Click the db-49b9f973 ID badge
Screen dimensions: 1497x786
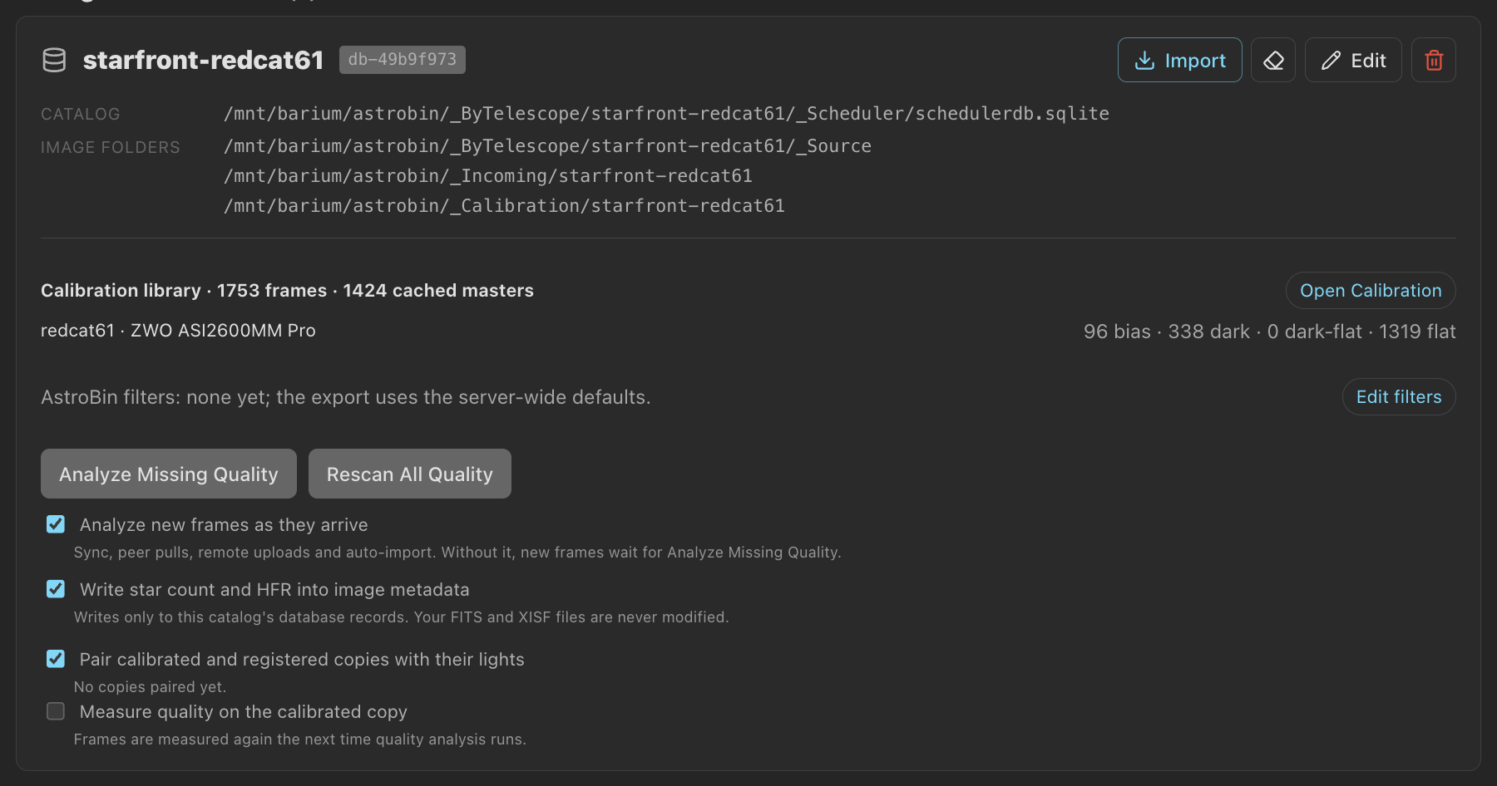click(x=403, y=60)
